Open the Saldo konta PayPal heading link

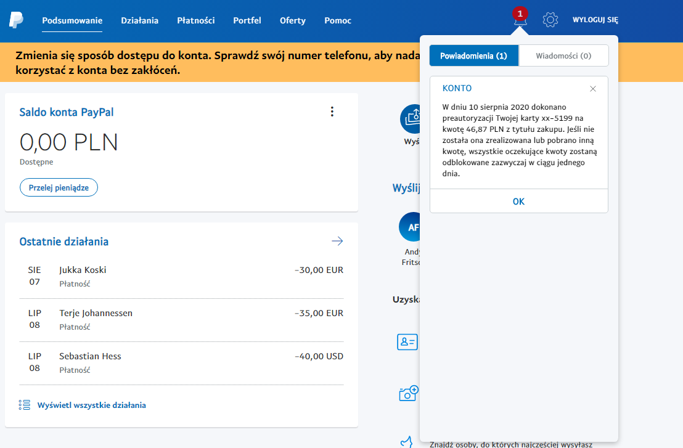[x=66, y=112]
